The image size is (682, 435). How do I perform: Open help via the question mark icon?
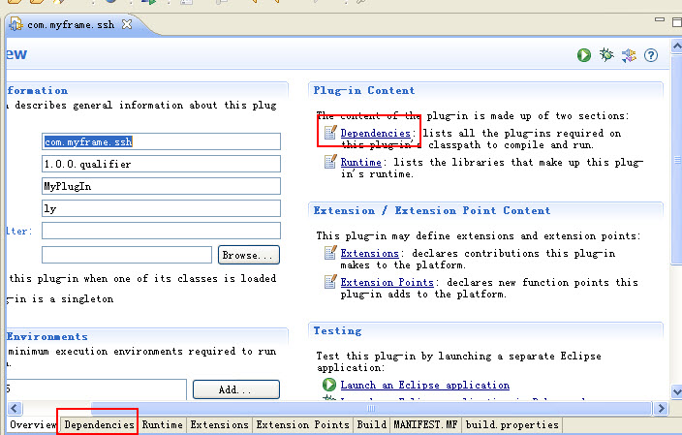[651, 55]
